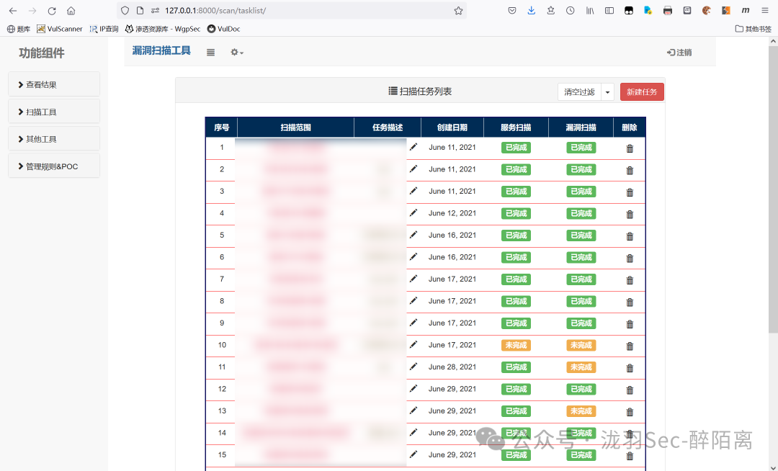Open the 漏洞扫描工具 title link
This screenshot has width=778, height=471.
[x=161, y=50]
